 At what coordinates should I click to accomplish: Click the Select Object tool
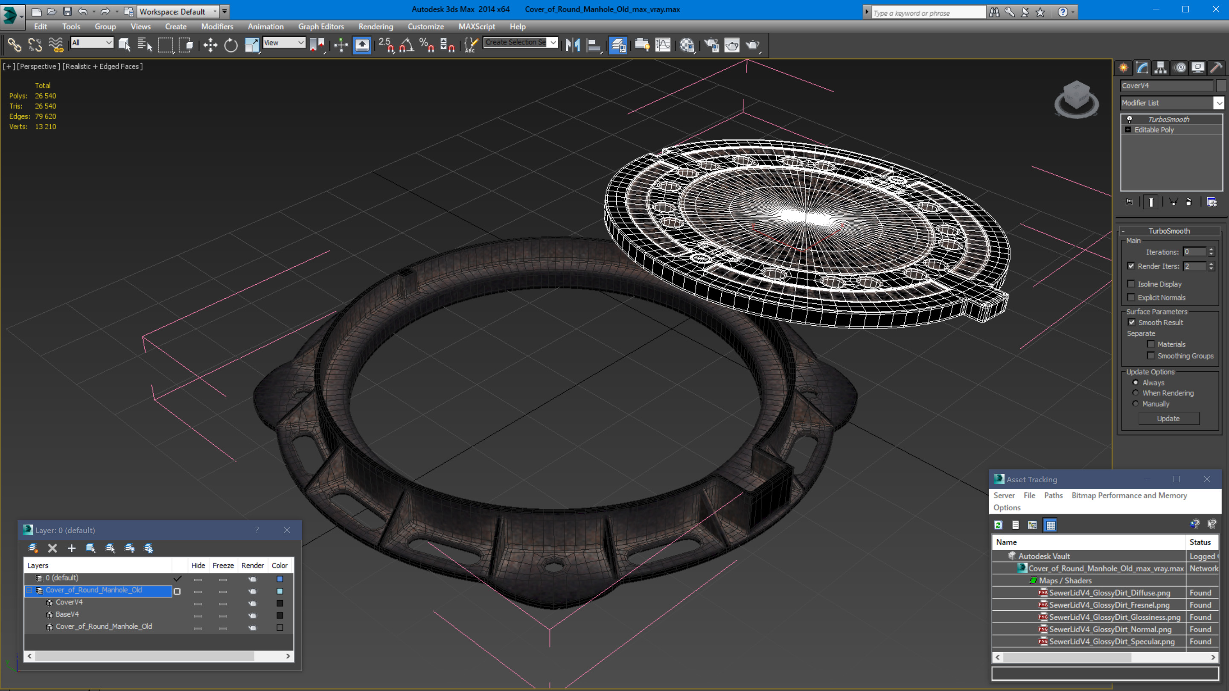click(124, 45)
